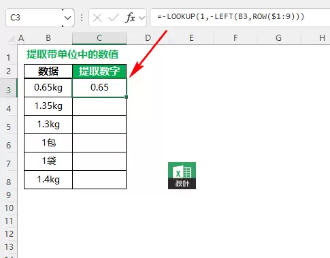The width and height of the screenshot is (330, 258).
Task: Click the Select All corner triangle
Action: [x=12, y=38]
